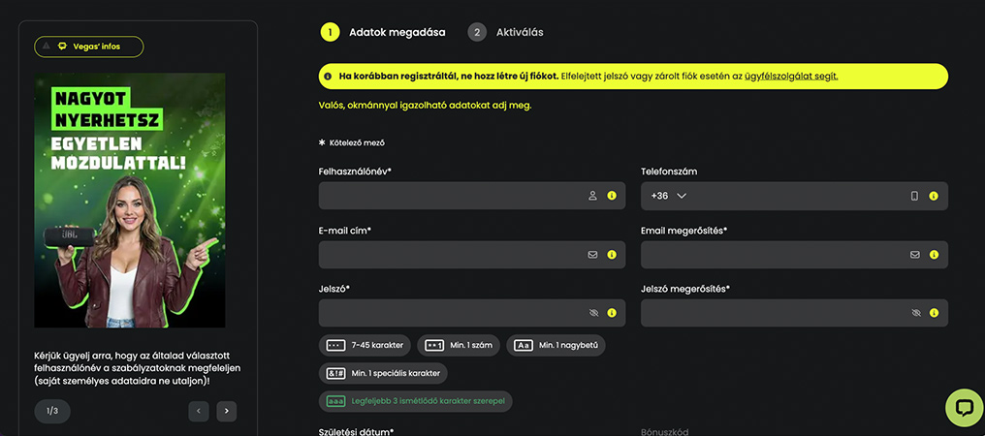The height and width of the screenshot is (436, 985).
Task: Open the +36 country code dropdown
Action: [668, 196]
